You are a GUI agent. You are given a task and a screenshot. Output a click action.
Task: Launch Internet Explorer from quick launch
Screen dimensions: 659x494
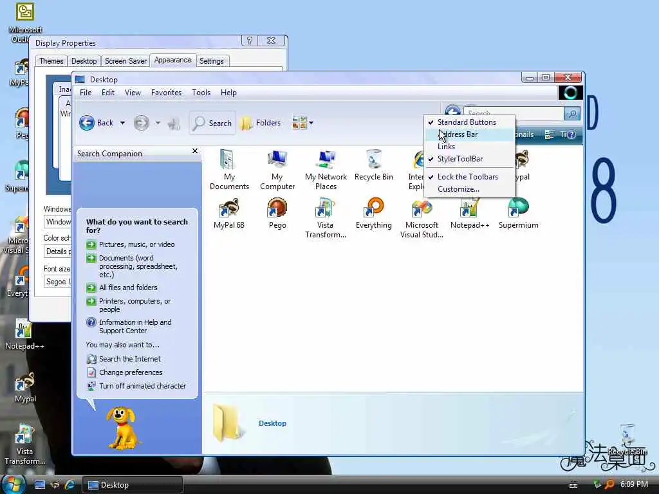click(70, 485)
